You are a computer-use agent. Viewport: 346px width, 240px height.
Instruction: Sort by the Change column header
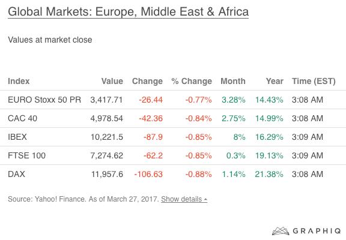(x=147, y=81)
